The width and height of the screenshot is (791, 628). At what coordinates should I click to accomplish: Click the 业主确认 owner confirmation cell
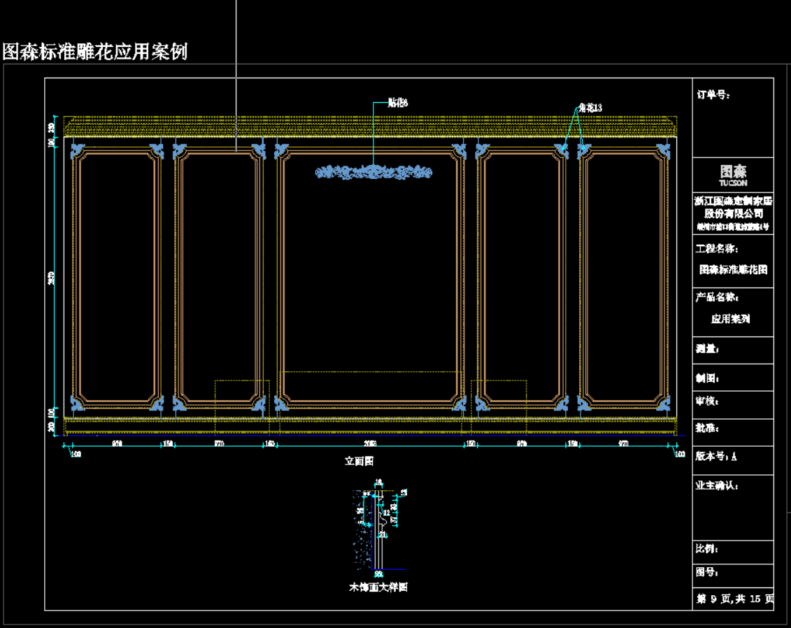[717, 485]
